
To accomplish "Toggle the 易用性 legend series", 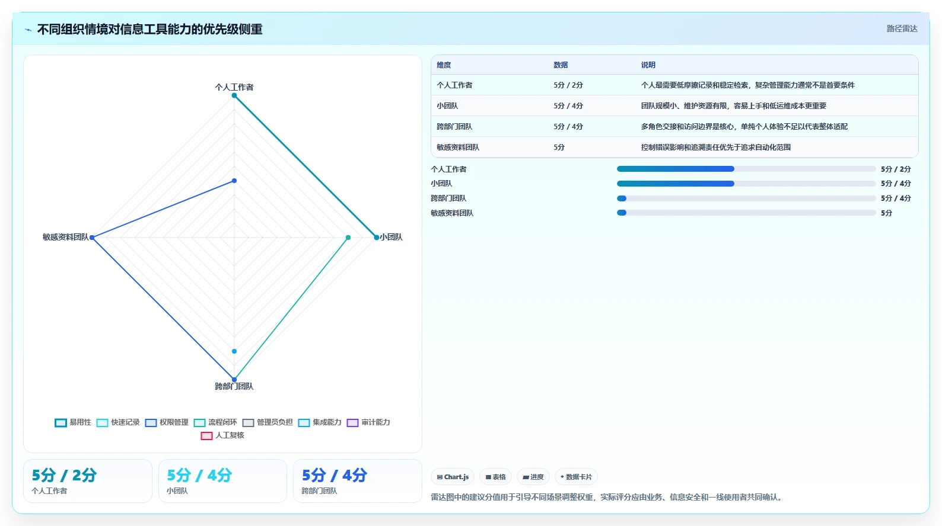I will click(73, 422).
